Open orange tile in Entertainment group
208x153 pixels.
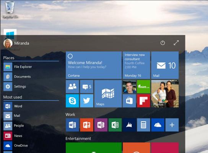pyautogui.click(x=136, y=148)
